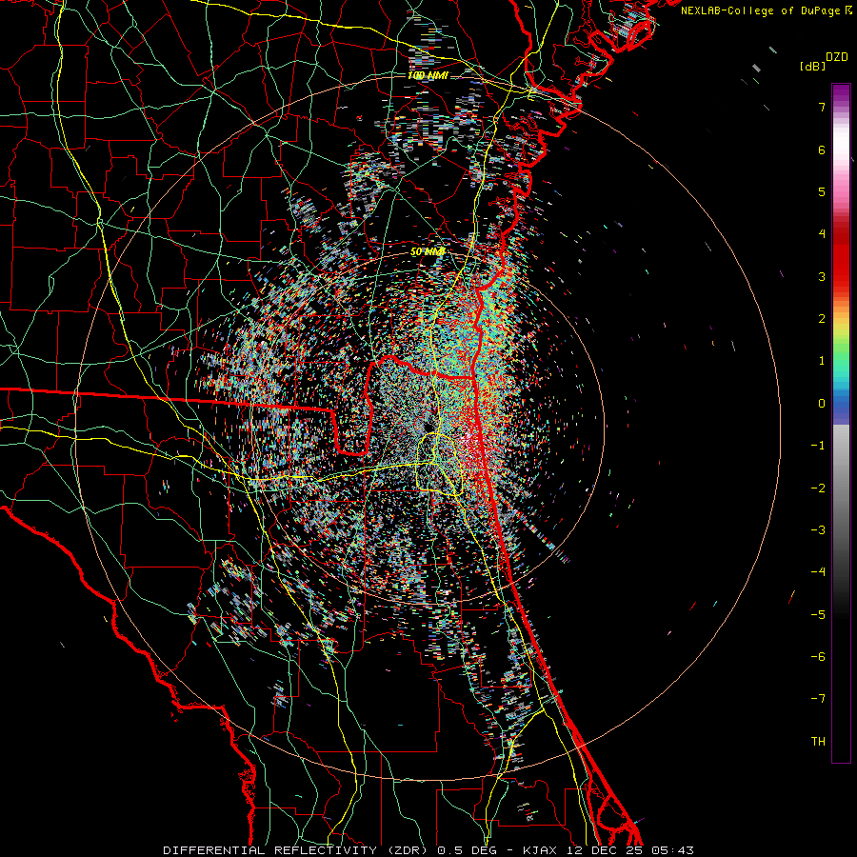Click the 6 value on color scale

(822, 149)
